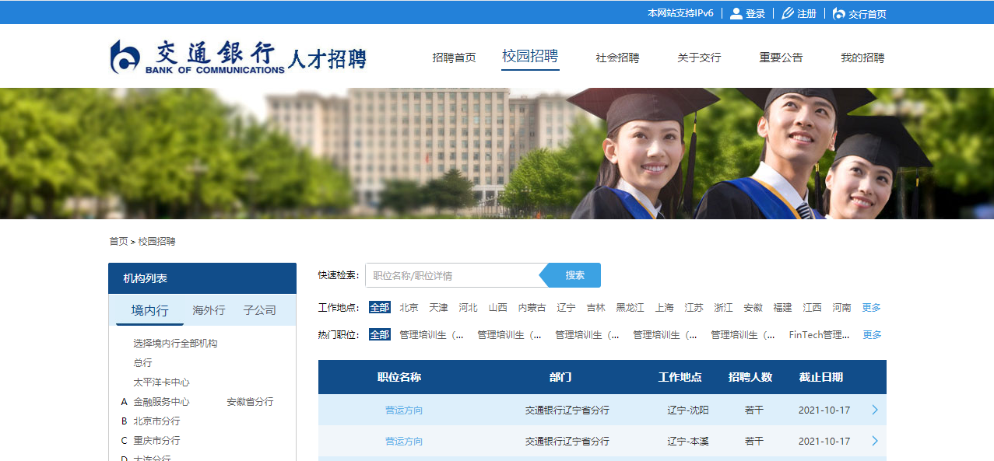Viewport: 994px width, 461px height.
Task: Switch to the 子公司 tab
Action: point(259,310)
